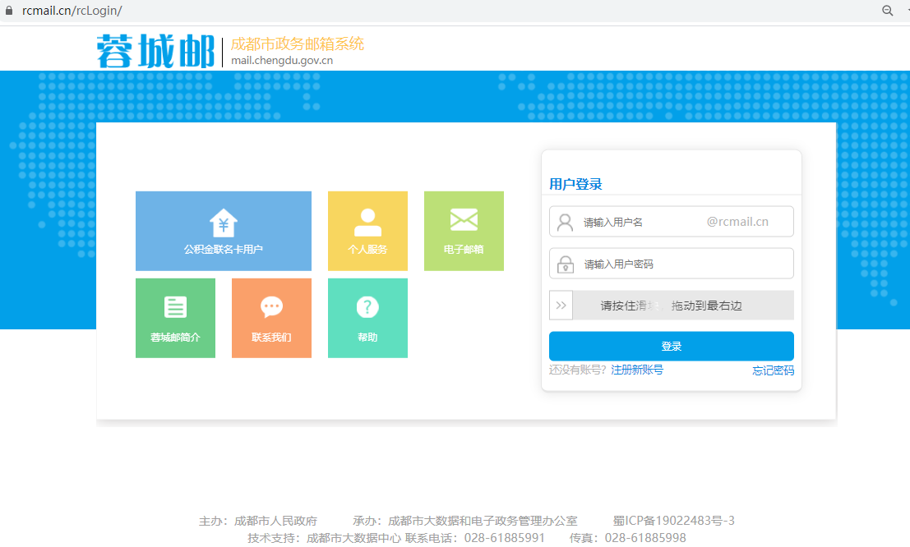Click the 蓉城邮 logo in the header

point(155,51)
